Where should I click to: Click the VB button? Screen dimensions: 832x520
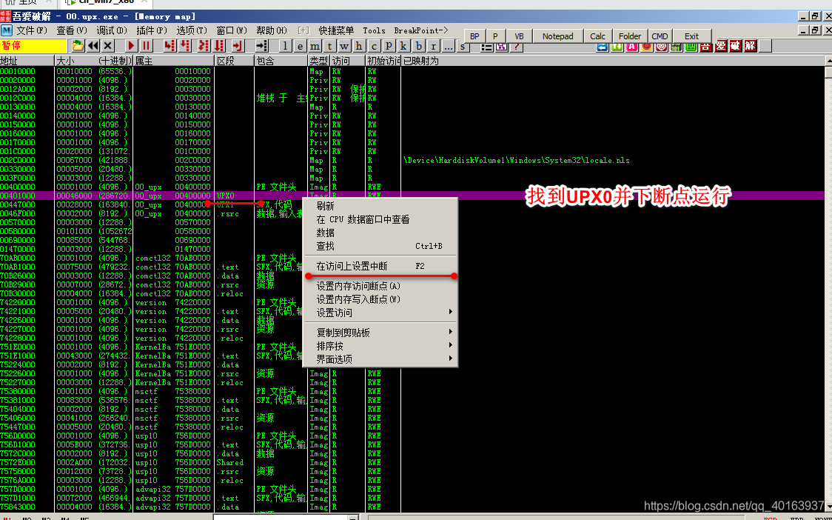point(519,36)
